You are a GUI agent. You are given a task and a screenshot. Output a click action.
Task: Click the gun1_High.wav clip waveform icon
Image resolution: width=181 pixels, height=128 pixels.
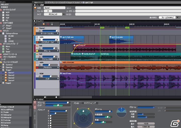tap(61, 37)
